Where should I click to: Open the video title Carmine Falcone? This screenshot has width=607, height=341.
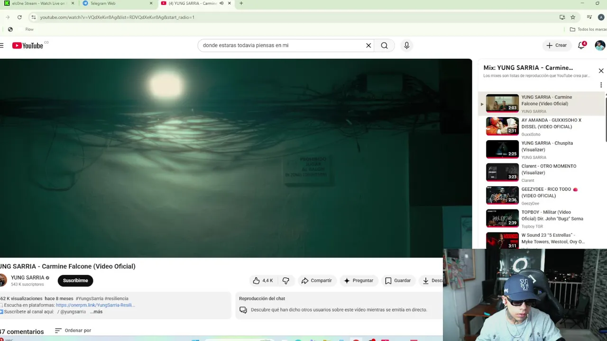68,266
